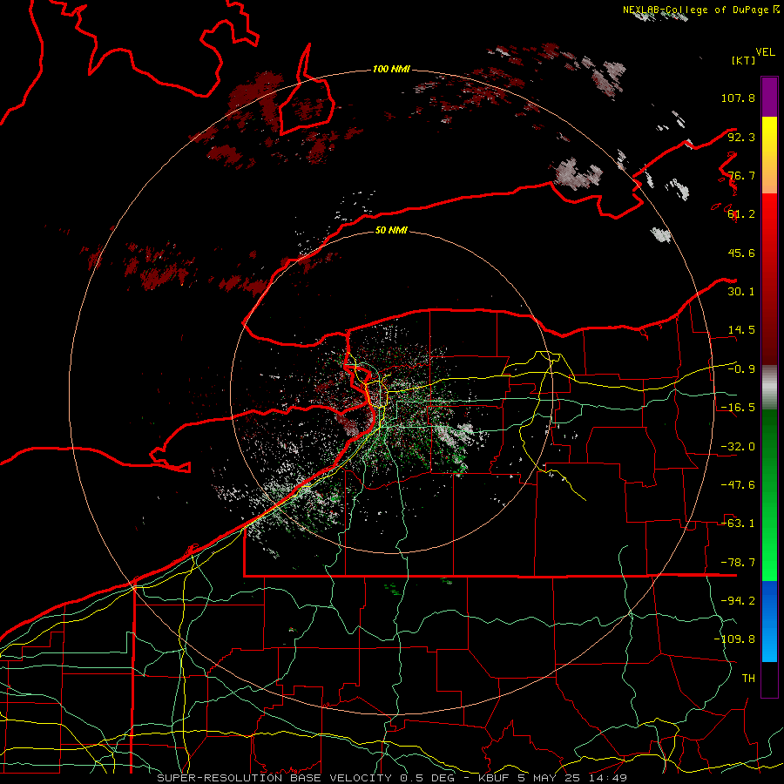Click the Super-Resolution Base Velocity caption
Screen dimensions: 784x784
[x=392, y=778]
